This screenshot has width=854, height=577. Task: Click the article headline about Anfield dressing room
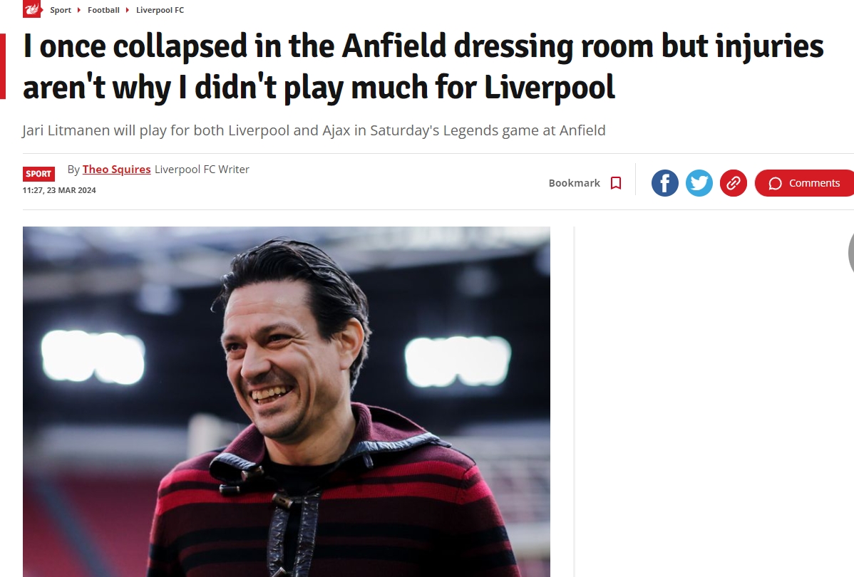(423, 67)
